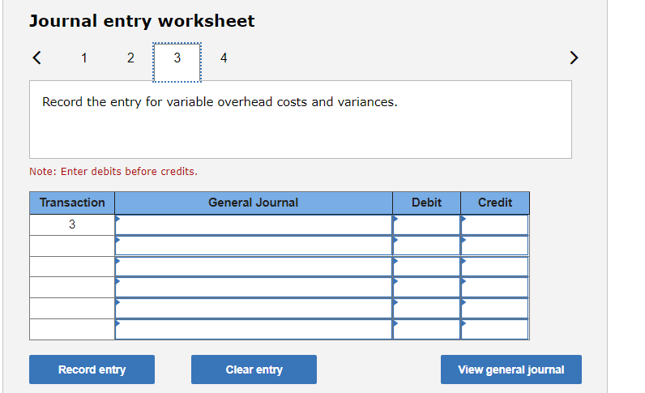645x393 pixels.
Task: Open View general journal
Action: 511,370
